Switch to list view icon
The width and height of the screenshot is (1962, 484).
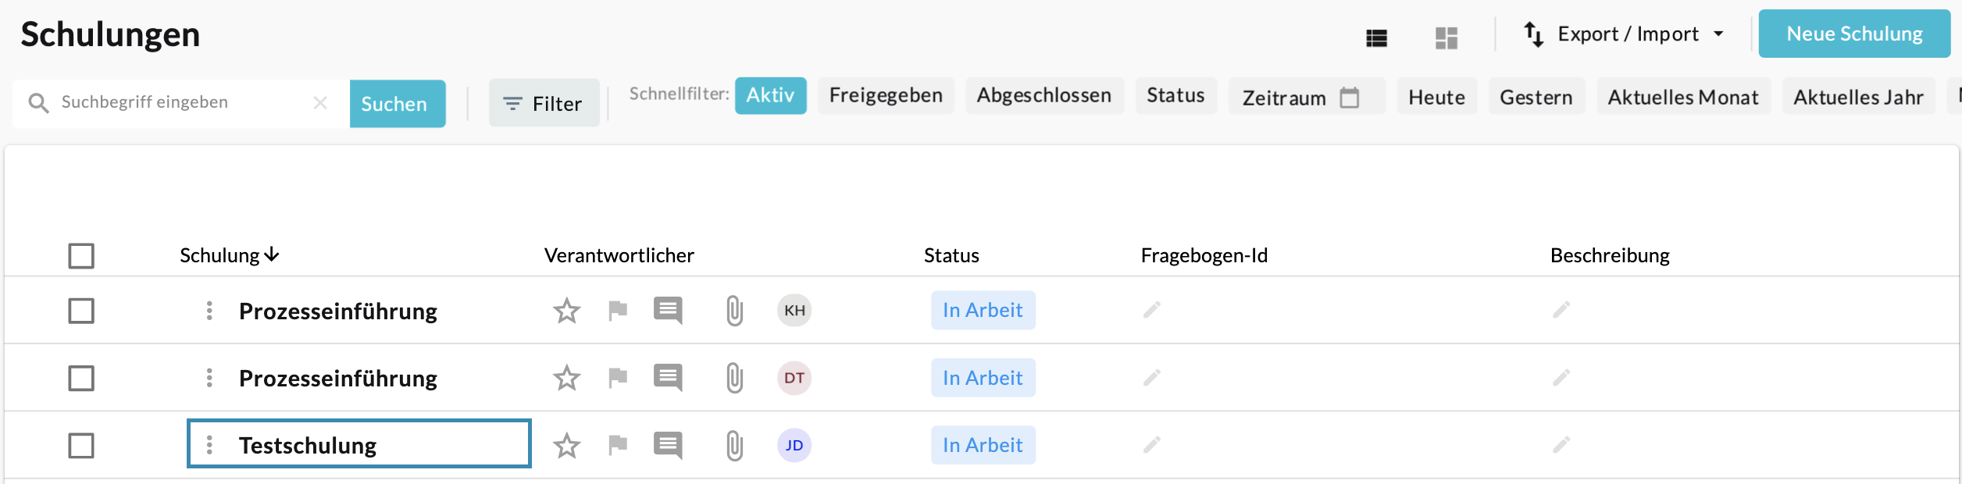(x=1376, y=37)
